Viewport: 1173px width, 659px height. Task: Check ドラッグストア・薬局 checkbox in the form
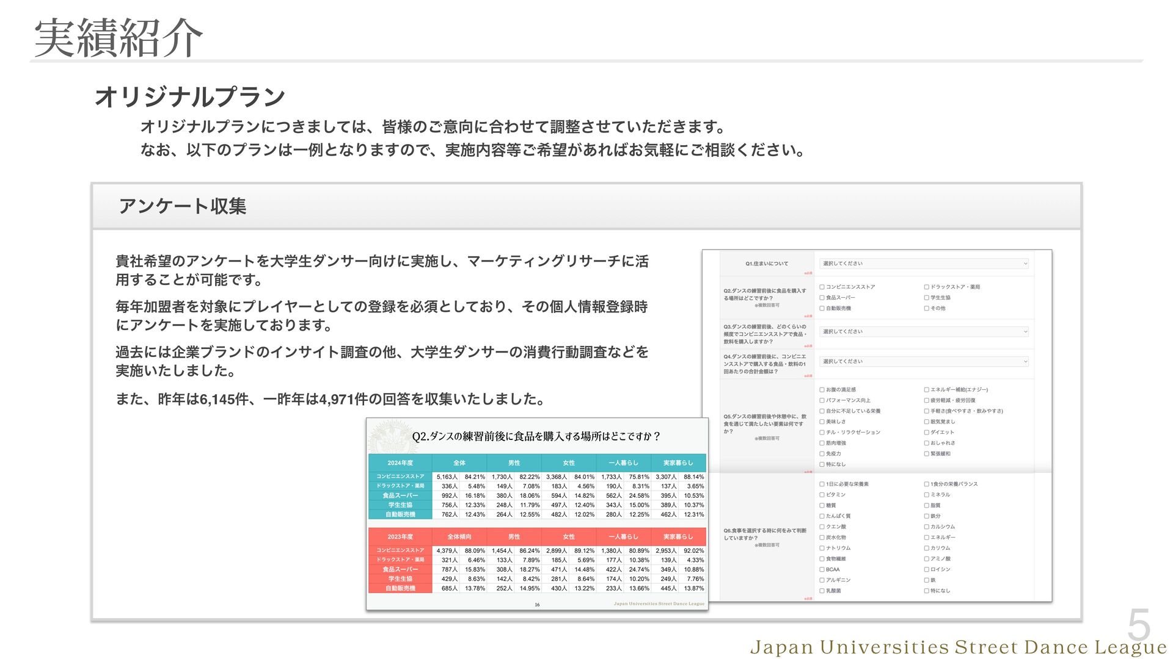pyautogui.click(x=927, y=287)
